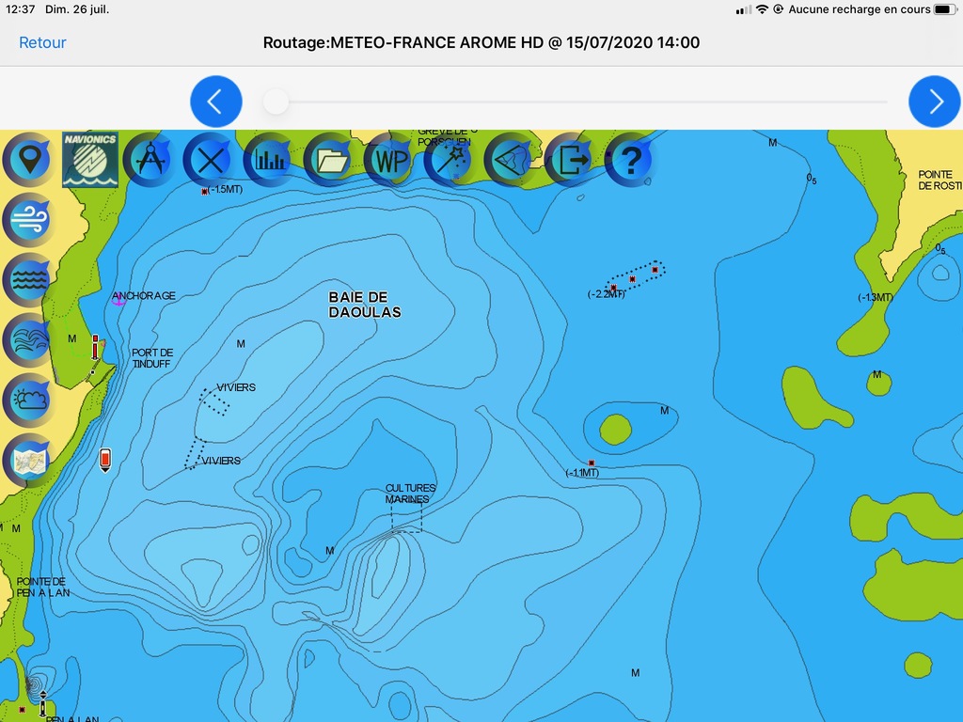Screen dimensions: 963x722
Task: Show the wind layer icon
Action: click(28, 219)
